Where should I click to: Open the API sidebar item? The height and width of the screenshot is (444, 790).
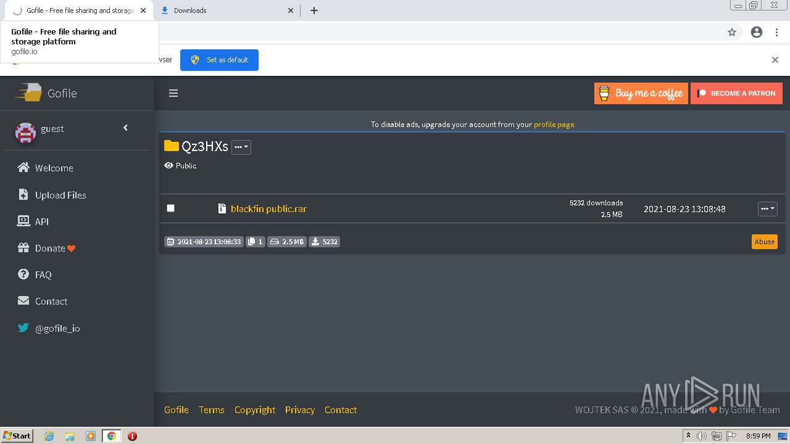point(42,221)
